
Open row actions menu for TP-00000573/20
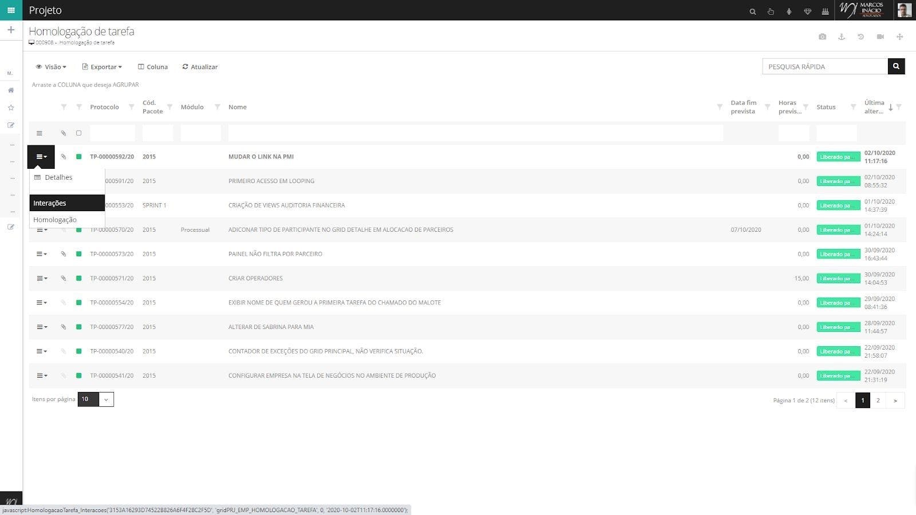click(42, 254)
